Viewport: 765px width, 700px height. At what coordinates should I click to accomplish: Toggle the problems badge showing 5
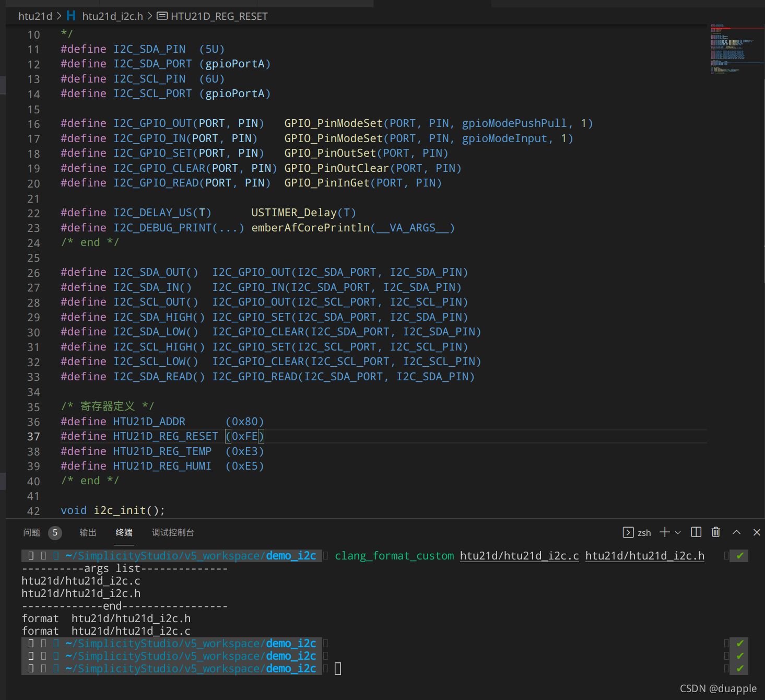(x=55, y=533)
